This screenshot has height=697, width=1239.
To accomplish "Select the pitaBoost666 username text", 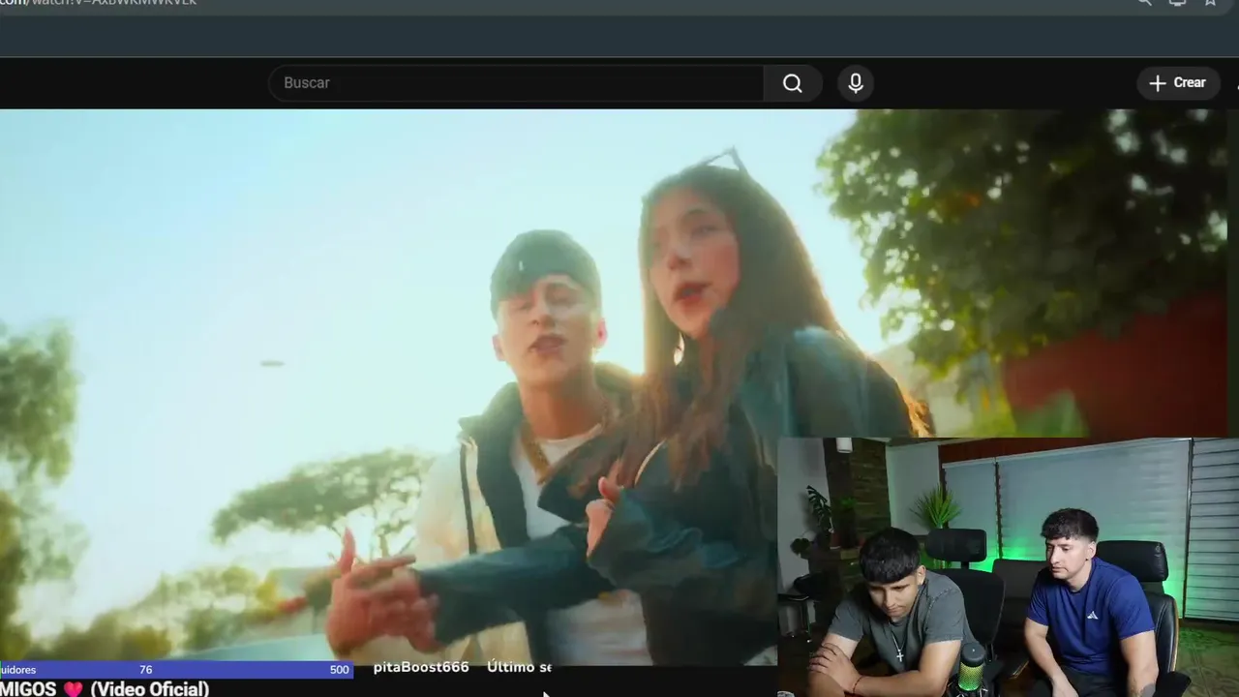I will pyautogui.click(x=421, y=668).
